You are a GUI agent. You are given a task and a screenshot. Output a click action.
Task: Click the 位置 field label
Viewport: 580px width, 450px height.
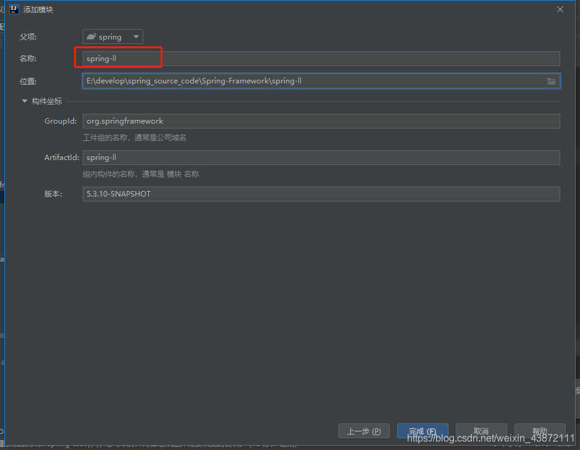(x=28, y=81)
